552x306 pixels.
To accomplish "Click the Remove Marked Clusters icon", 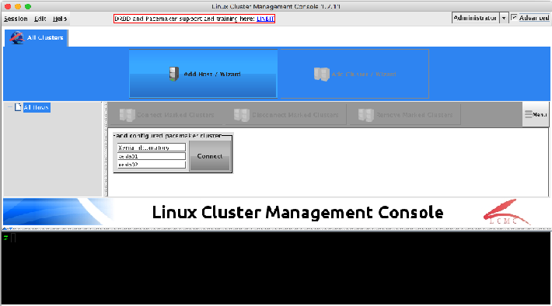I will pos(365,115).
